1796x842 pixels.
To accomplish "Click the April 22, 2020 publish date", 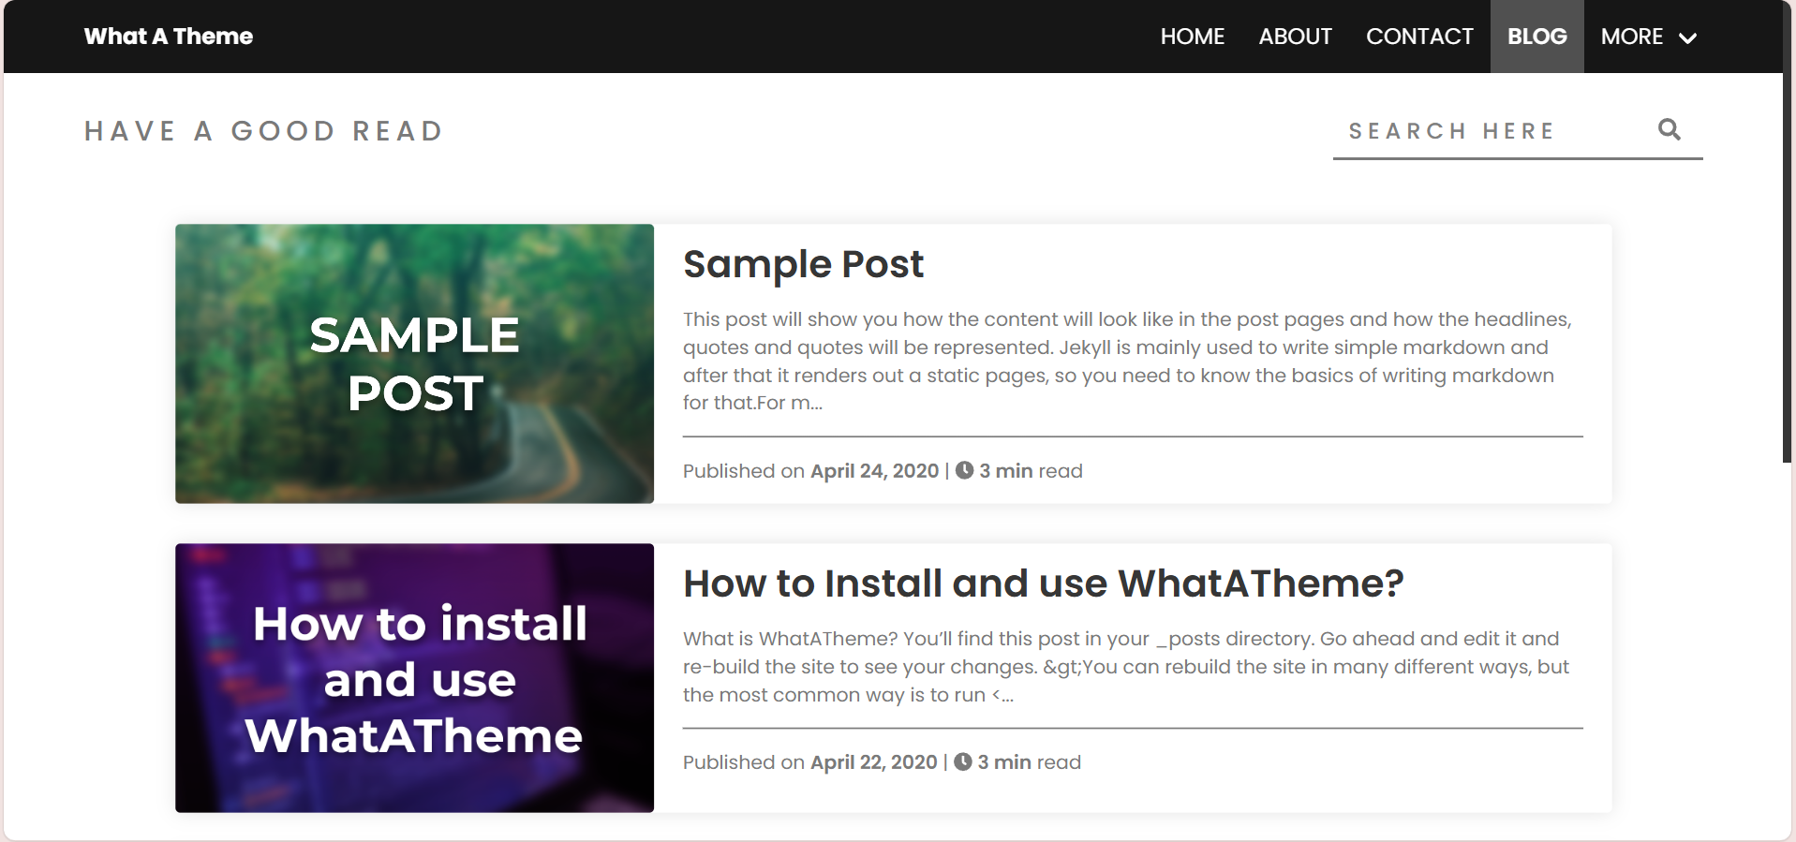I will coord(873,761).
